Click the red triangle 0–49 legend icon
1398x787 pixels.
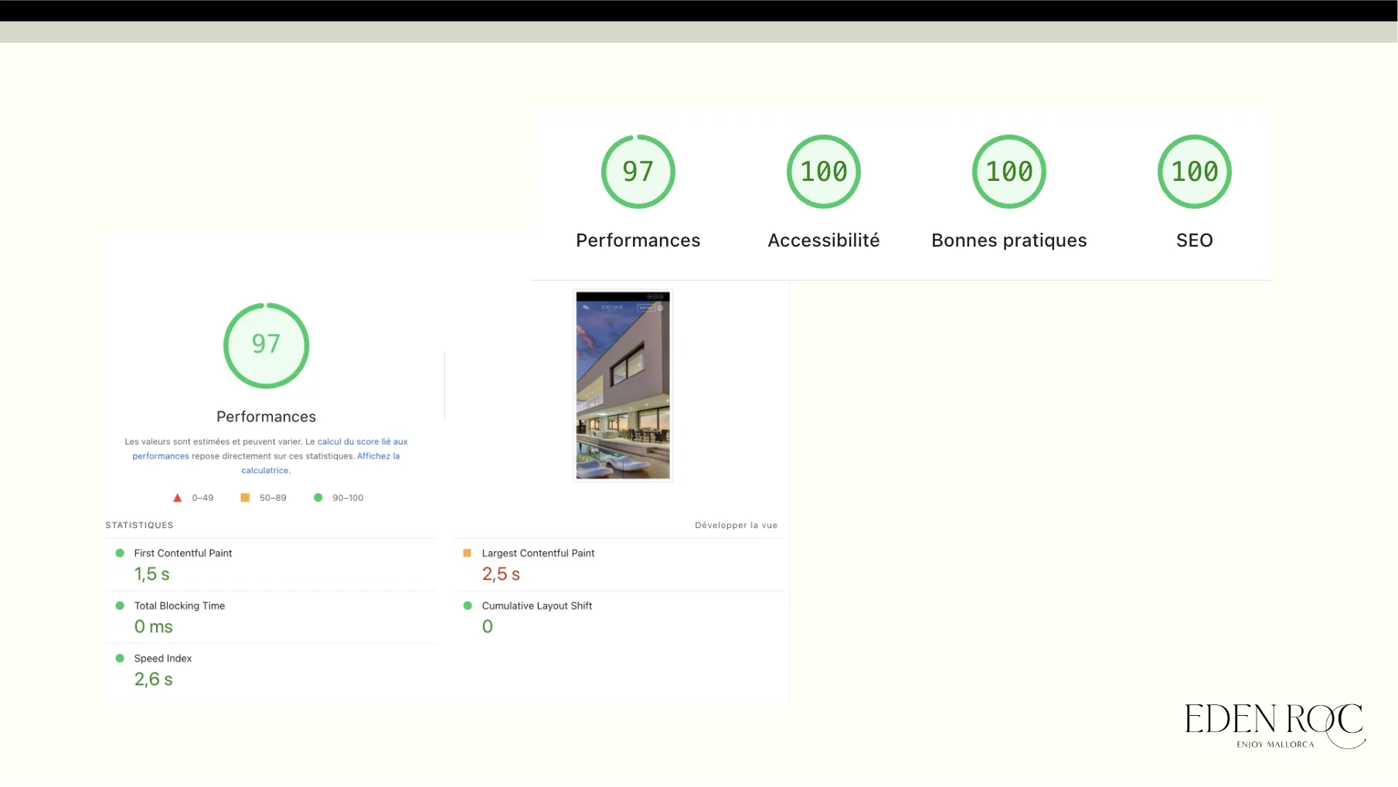(177, 498)
